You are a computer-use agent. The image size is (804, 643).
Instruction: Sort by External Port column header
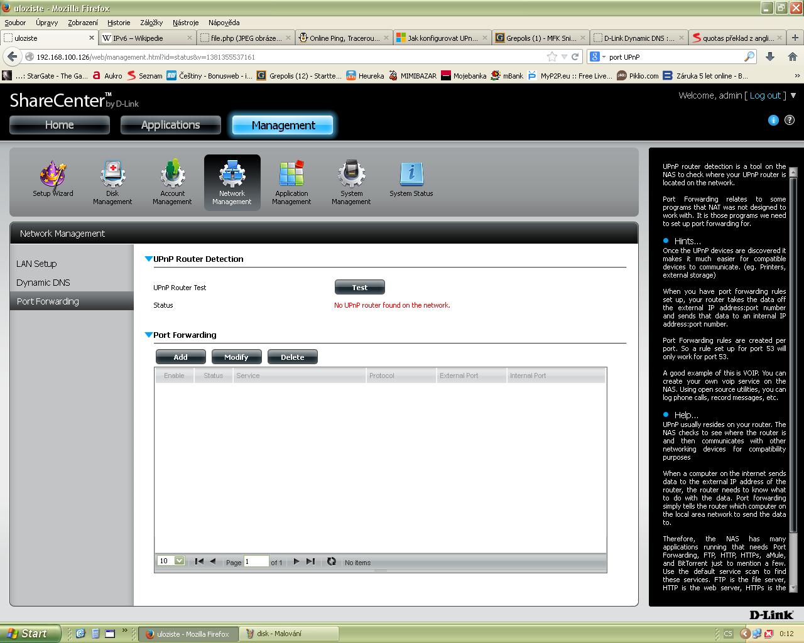click(x=471, y=376)
